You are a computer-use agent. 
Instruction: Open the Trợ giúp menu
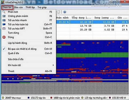42,7
